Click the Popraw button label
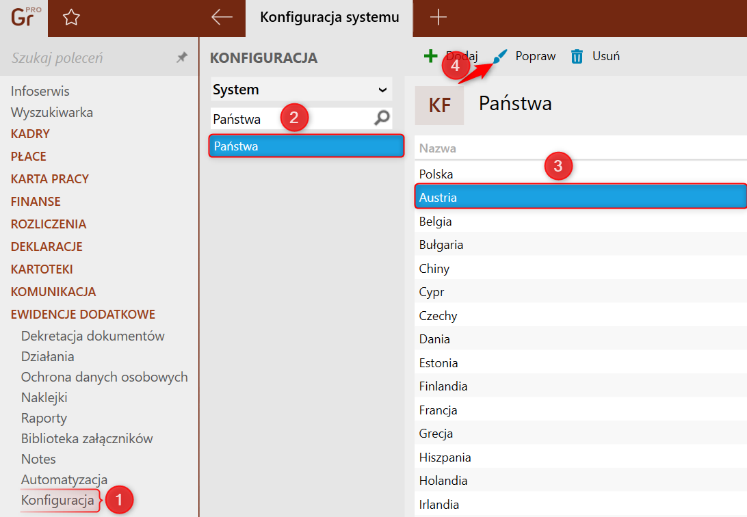 coord(536,56)
